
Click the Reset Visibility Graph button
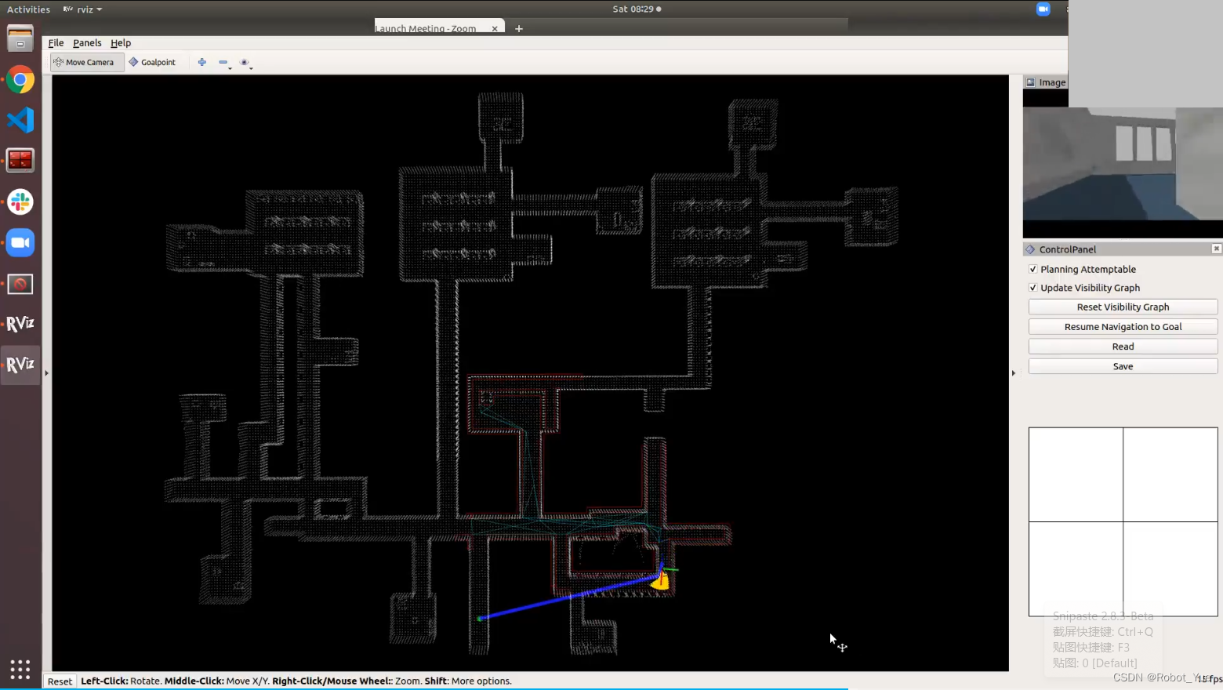pyautogui.click(x=1123, y=307)
